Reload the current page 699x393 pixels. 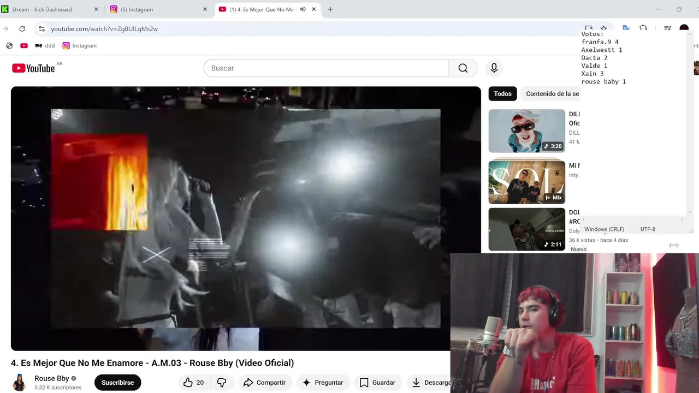tap(22, 29)
